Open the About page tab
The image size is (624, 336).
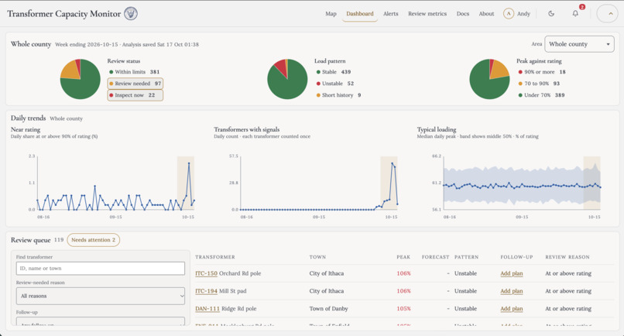point(486,13)
